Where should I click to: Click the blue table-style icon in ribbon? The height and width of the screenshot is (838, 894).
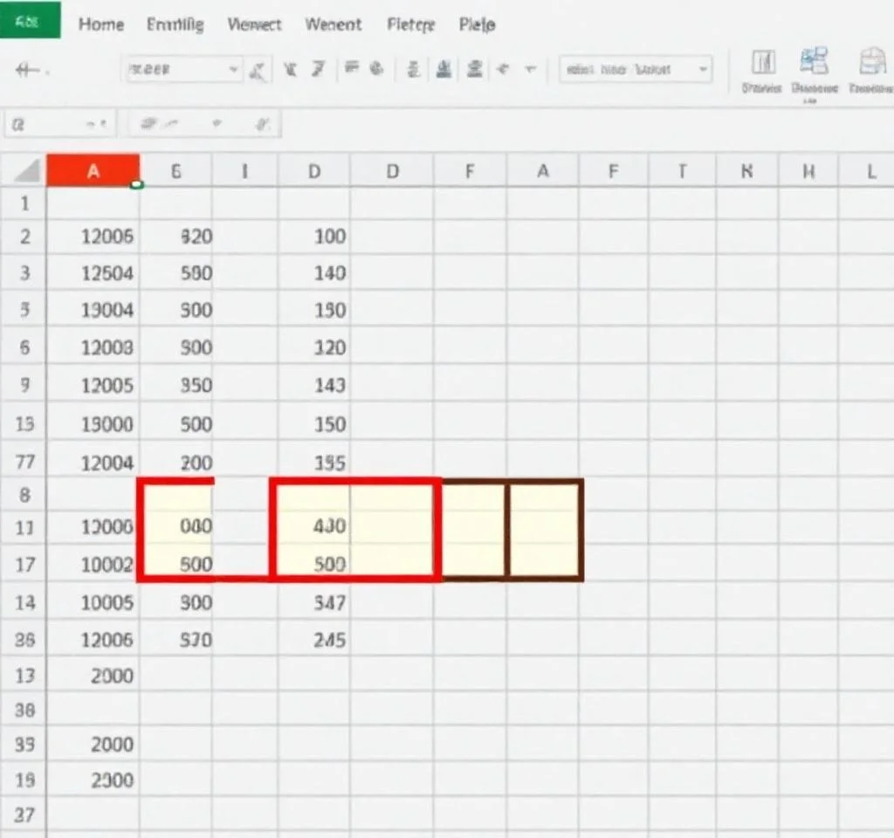pyautogui.click(x=814, y=63)
